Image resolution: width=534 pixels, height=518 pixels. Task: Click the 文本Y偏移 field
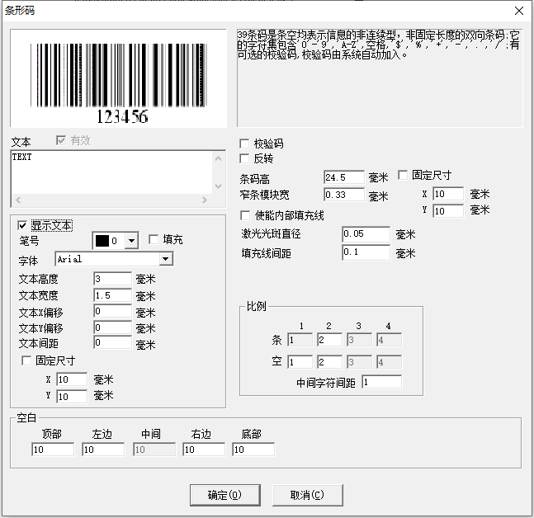(x=113, y=327)
